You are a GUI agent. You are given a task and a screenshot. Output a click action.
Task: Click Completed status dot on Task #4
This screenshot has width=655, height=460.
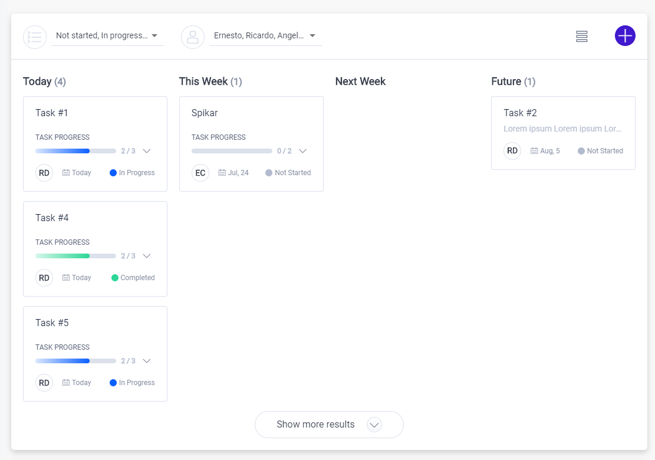tap(115, 277)
